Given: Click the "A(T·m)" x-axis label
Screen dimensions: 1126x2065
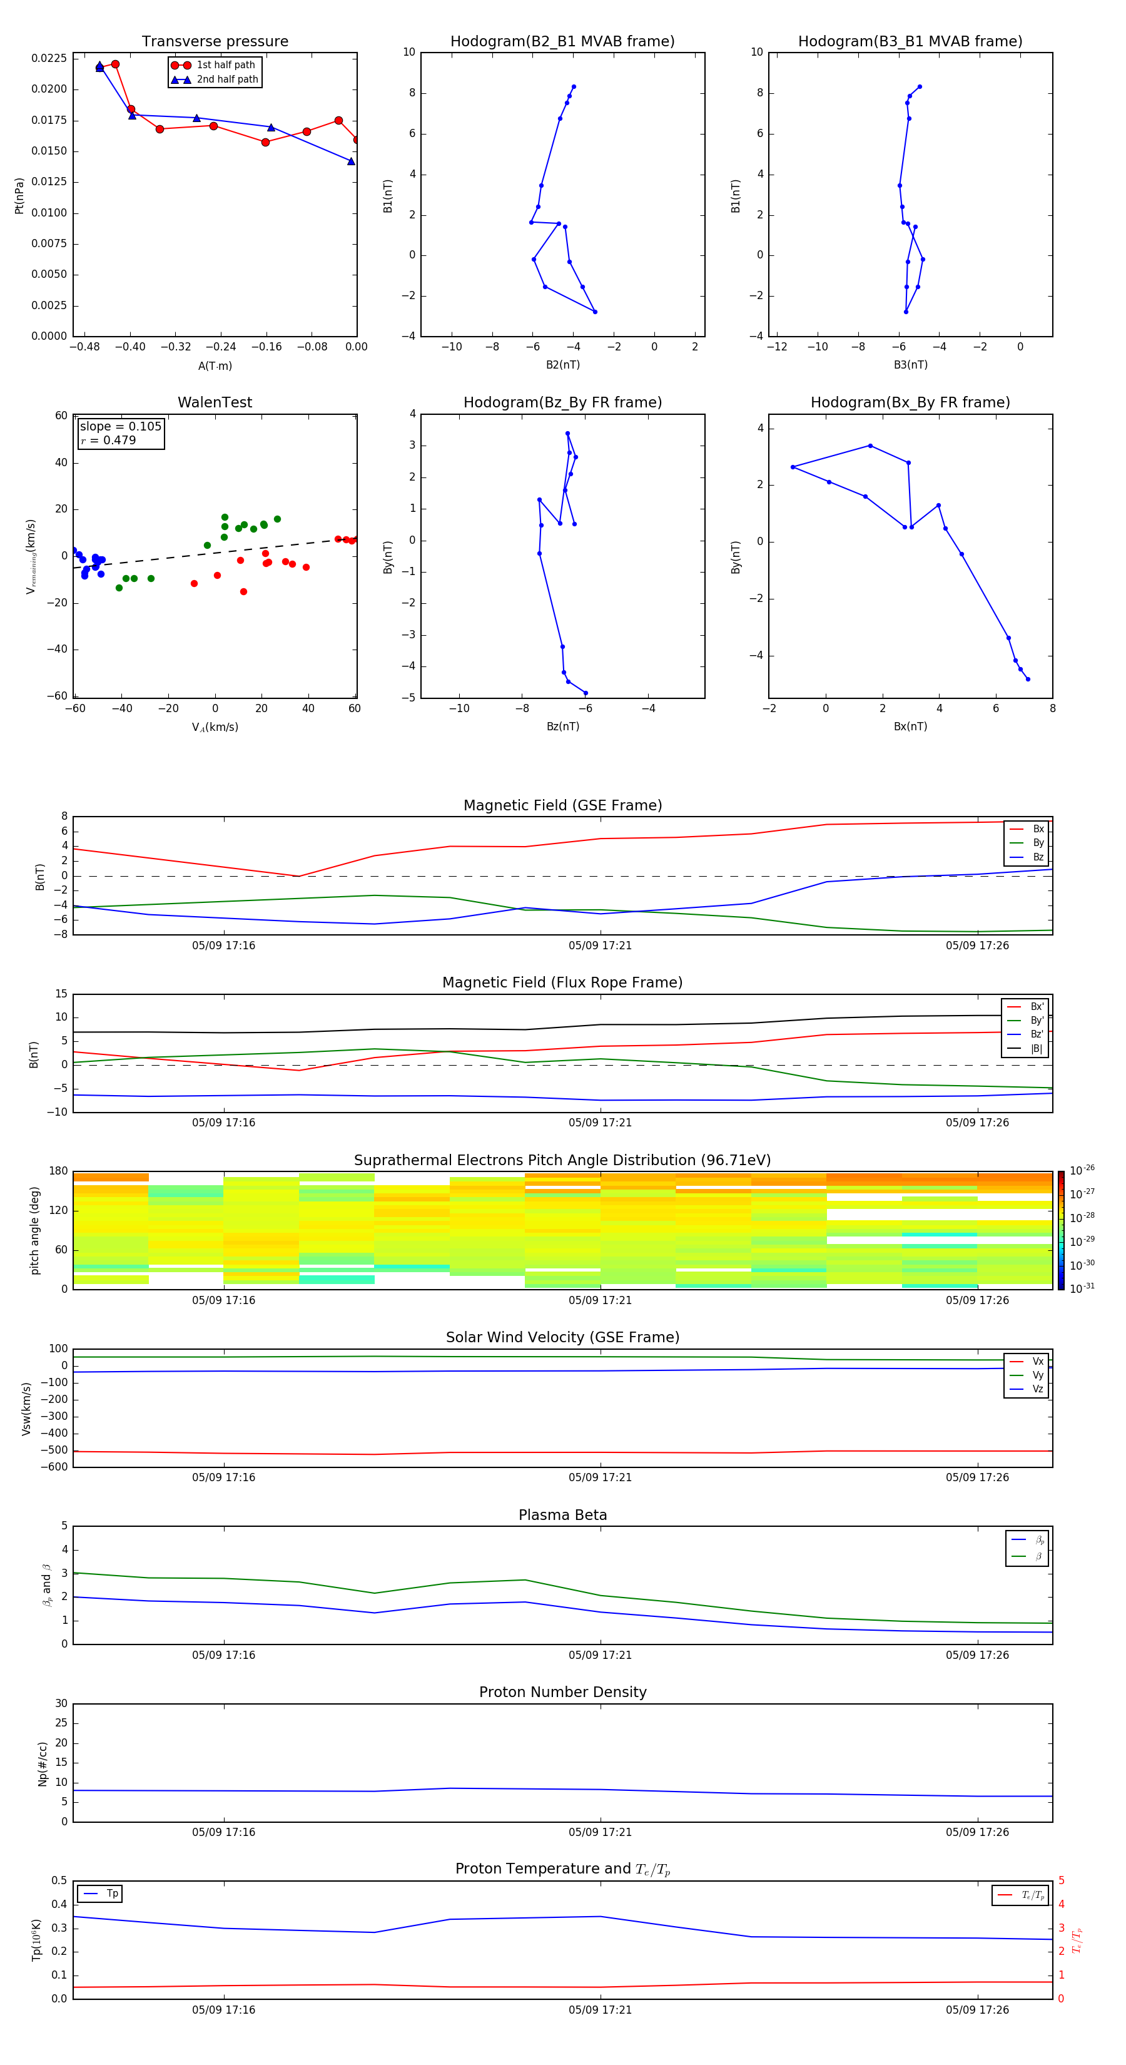Looking at the screenshot, I should pos(215,365).
